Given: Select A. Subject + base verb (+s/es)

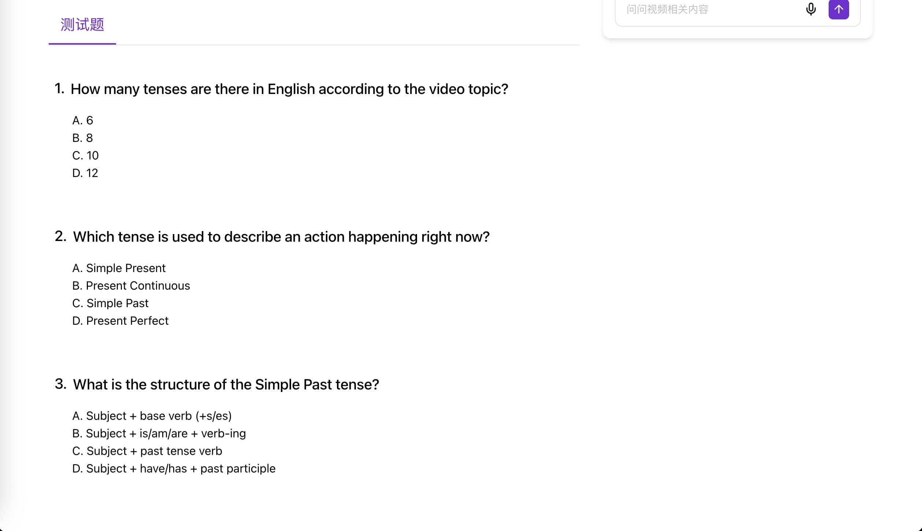Looking at the screenshot, I should click(x=152, y=416).
